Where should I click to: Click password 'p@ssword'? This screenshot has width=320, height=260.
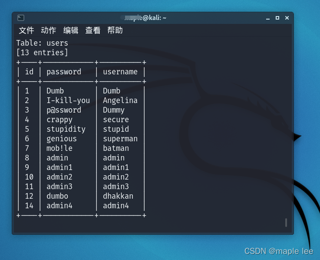(64, 110)
